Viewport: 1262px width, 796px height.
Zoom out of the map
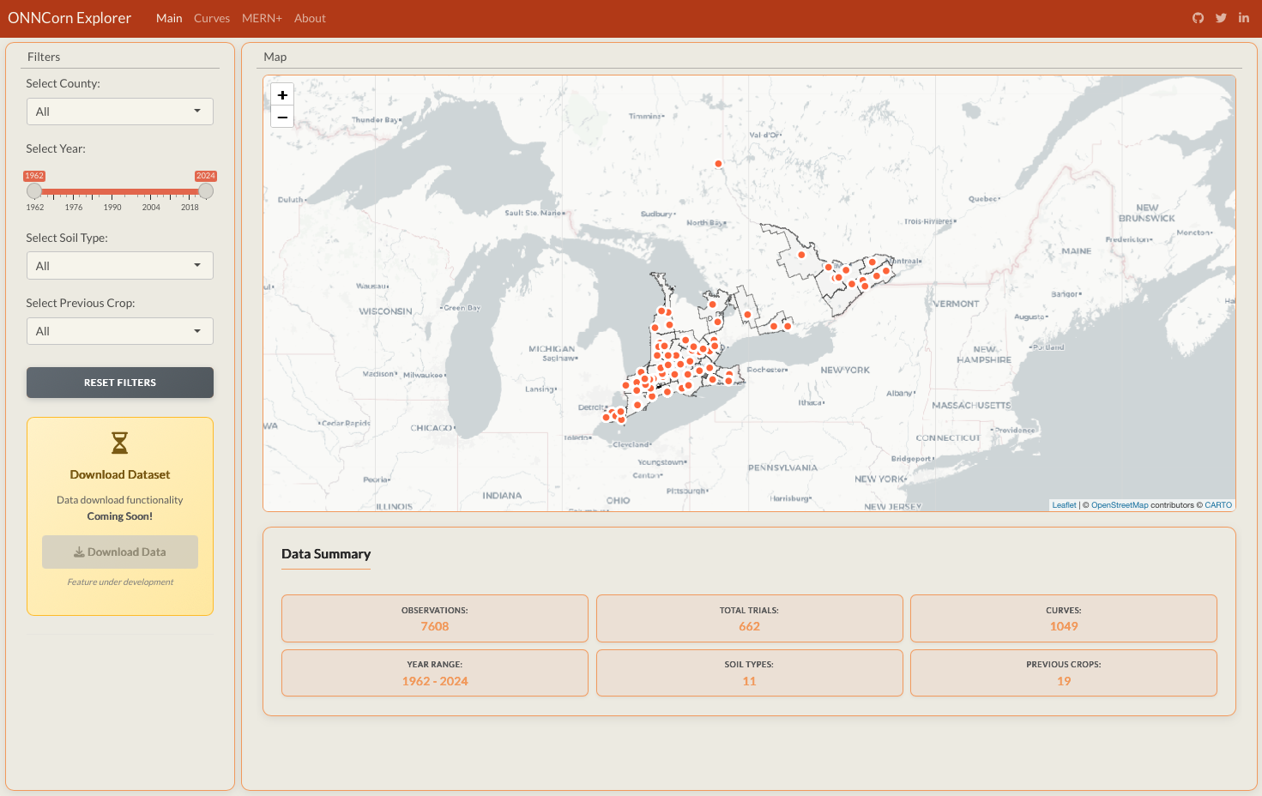coord(282,117)
